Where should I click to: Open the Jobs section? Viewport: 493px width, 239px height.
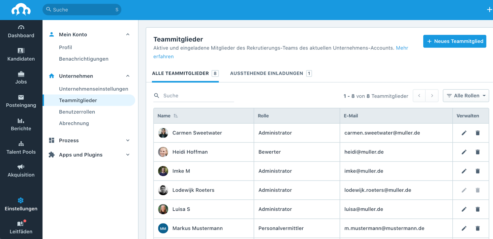click(21, 78)
